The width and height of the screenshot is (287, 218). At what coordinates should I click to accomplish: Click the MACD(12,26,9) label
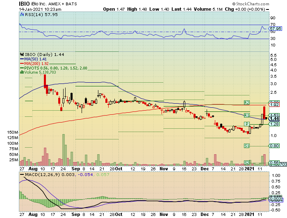(x=42, y=175)
